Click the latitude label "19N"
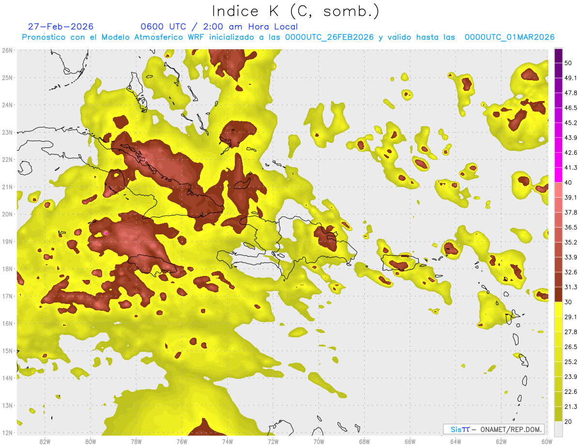The width and height of the screenshot is (581, 448). pyautogui.click(x=7, y=242)
